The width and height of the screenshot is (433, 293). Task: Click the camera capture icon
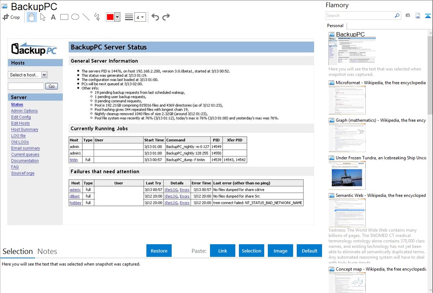pos(408,16)
